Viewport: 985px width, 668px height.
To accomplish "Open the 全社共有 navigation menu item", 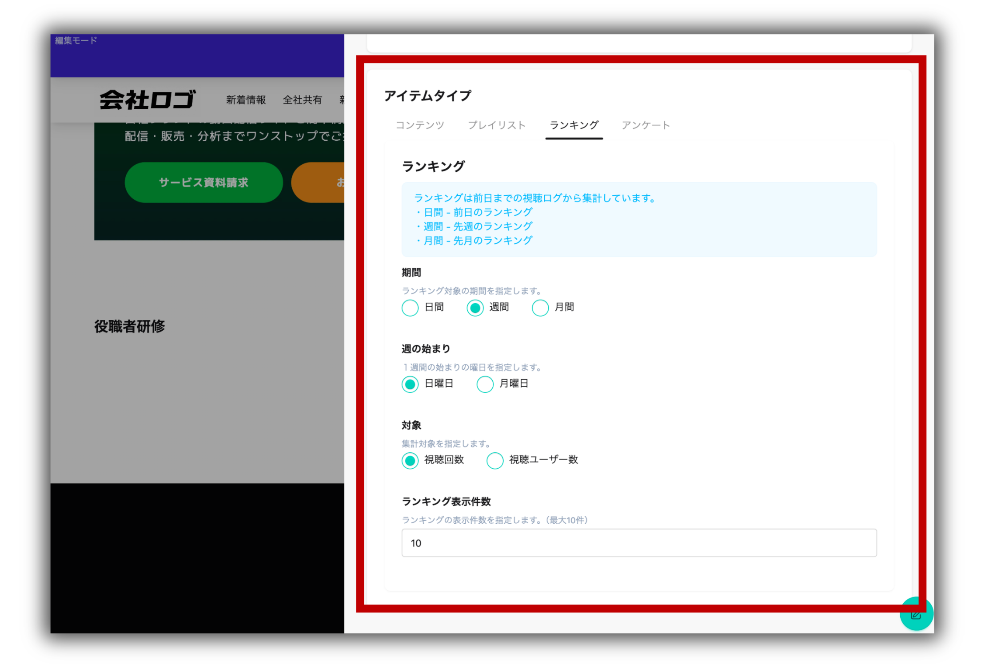I will point(302,100).
